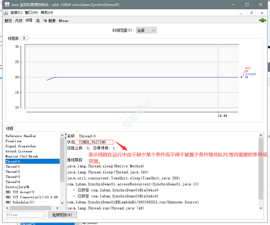Viewport: 270px width, 225px height.
Task: Select Thread-1 in the thread list
Action: [x=13, y=166]
